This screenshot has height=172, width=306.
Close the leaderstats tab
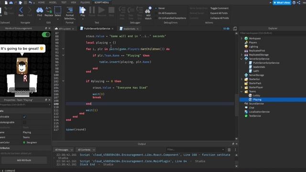click(138, 29)
